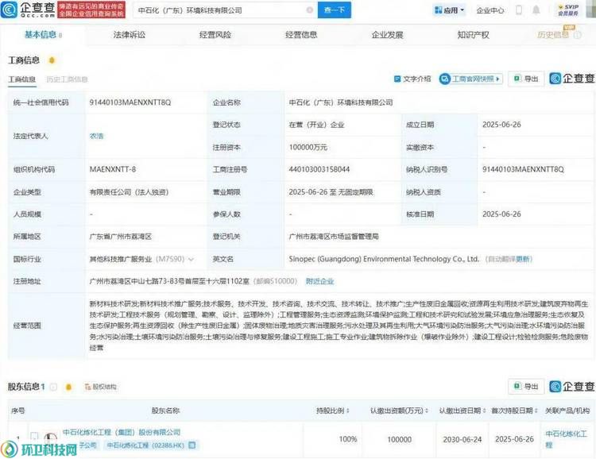Expand the 国标行业 M7590 industry chevron

pos(191,259)
